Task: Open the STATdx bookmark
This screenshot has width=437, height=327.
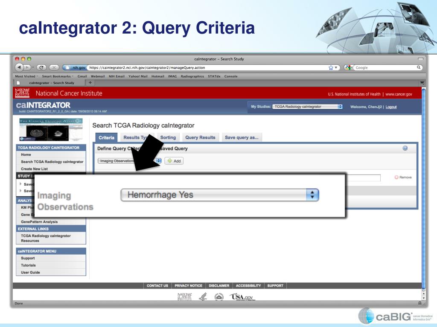Action: pyautogui.click(x=214, y=76)
